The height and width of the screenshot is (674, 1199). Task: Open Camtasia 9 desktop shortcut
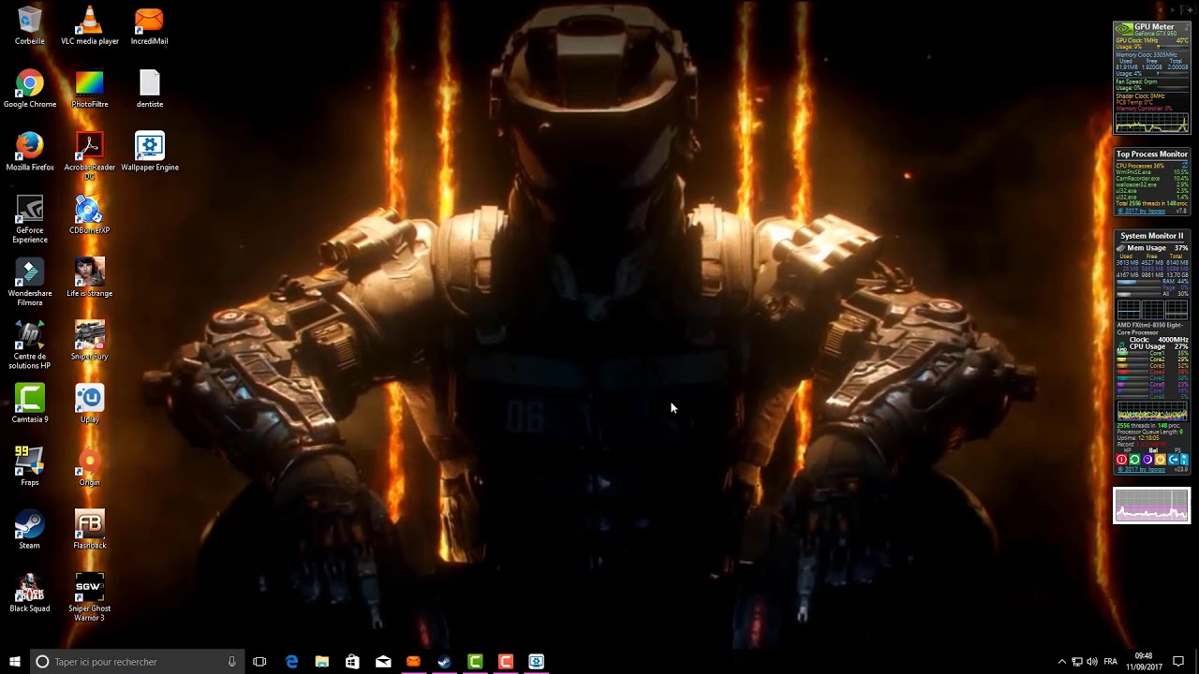tap(30, 403)
